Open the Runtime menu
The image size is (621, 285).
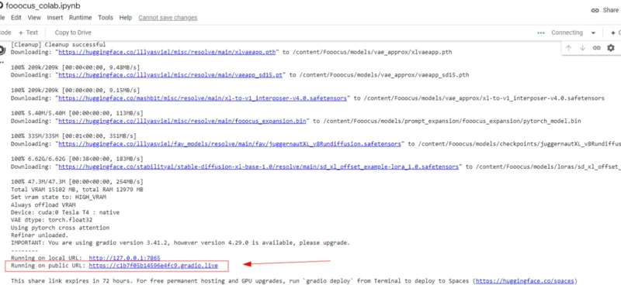pos(81,18)
